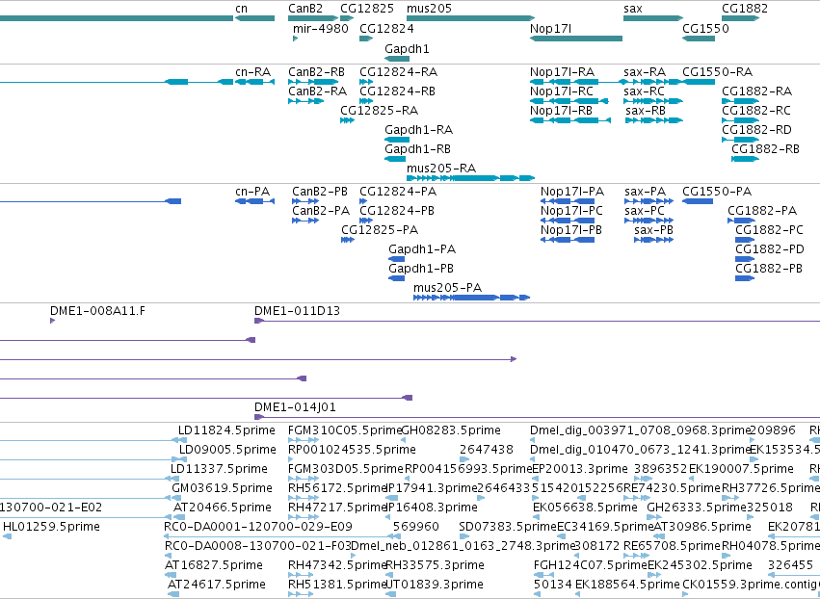The width and height of the screenshot is (820, 599).
Task: Select the CG1550 gene bar
Action: [x=699, y=39]
